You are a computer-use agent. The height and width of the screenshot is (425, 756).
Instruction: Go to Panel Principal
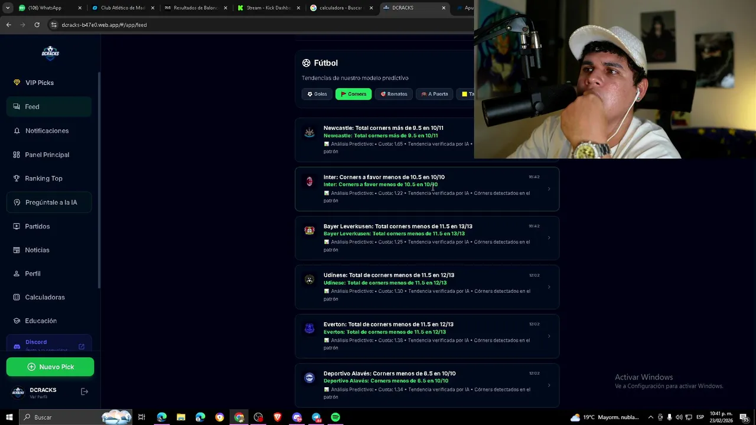coord(50,155)
